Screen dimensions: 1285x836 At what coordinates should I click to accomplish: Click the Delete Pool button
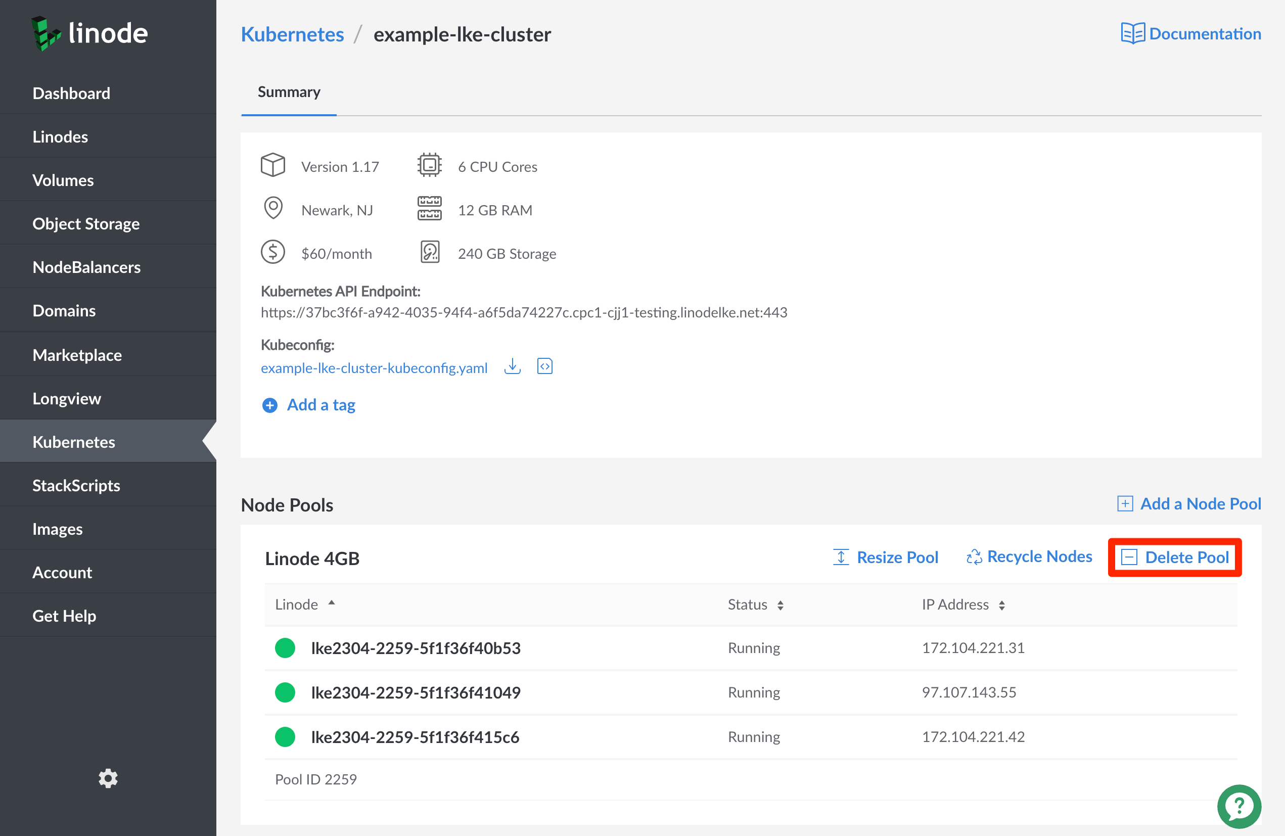click(1175, 557)
